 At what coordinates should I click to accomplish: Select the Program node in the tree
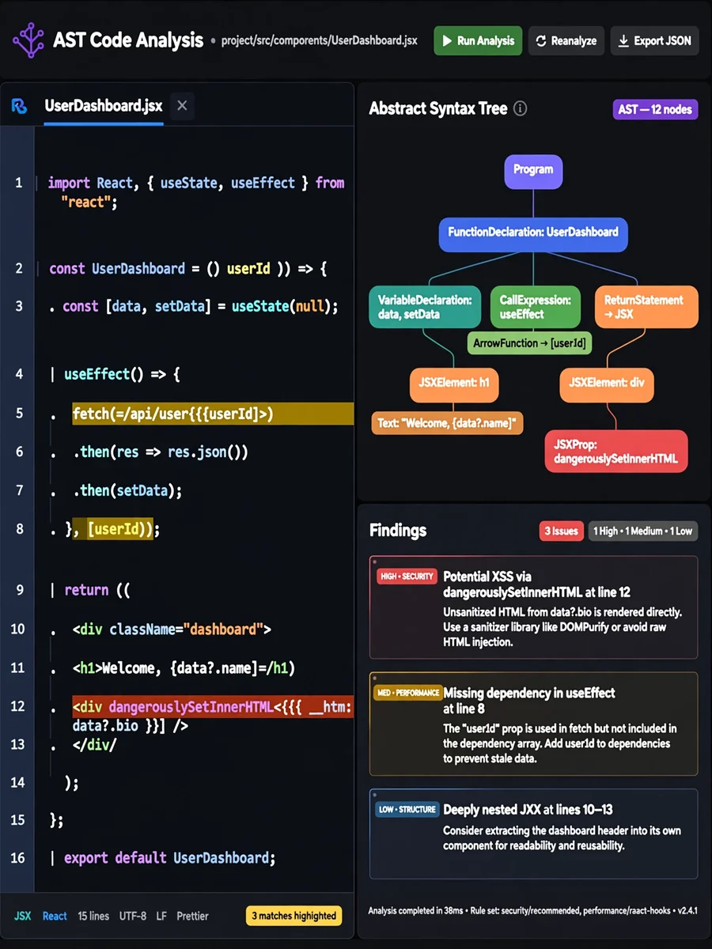coord(533,171)
